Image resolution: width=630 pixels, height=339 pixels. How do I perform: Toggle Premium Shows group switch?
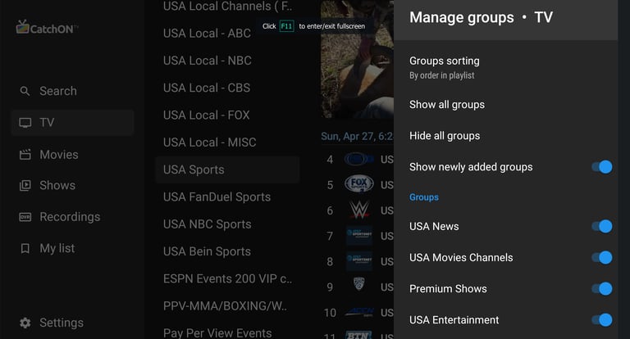[x=601, y=289]
